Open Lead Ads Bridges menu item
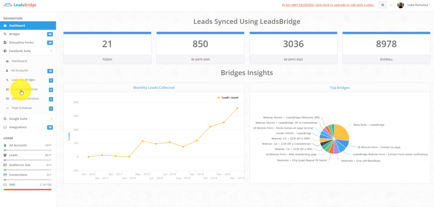 (x=23, y=80)
